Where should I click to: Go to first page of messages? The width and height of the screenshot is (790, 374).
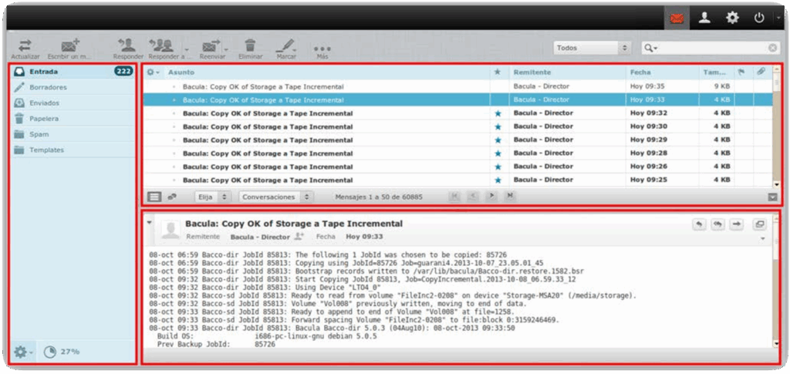pos(454,197)
